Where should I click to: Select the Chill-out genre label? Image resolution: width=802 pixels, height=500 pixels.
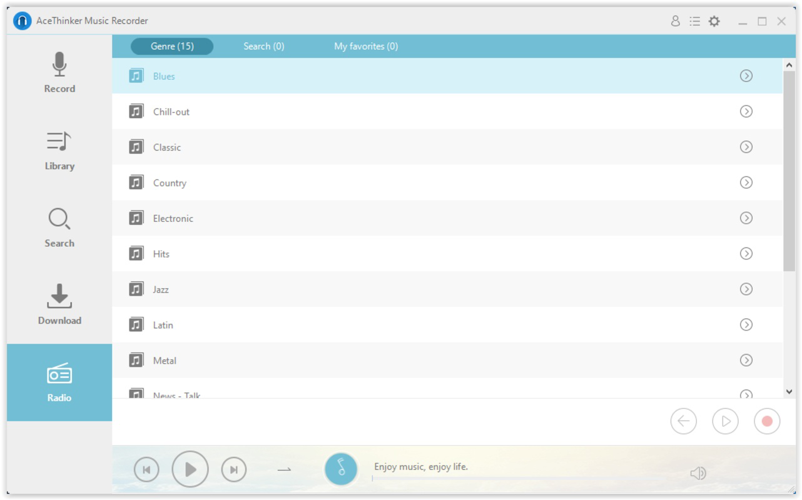171,111
